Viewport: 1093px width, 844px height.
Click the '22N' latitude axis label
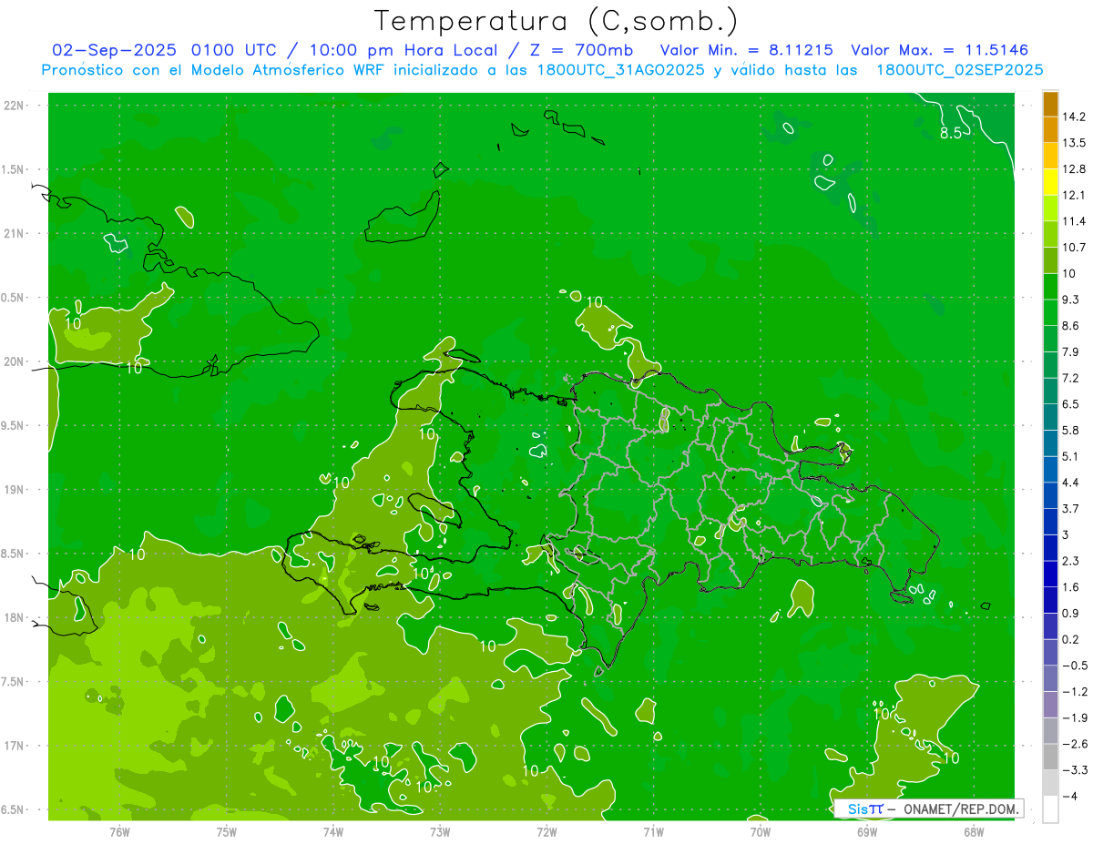[x=15, y=106]
